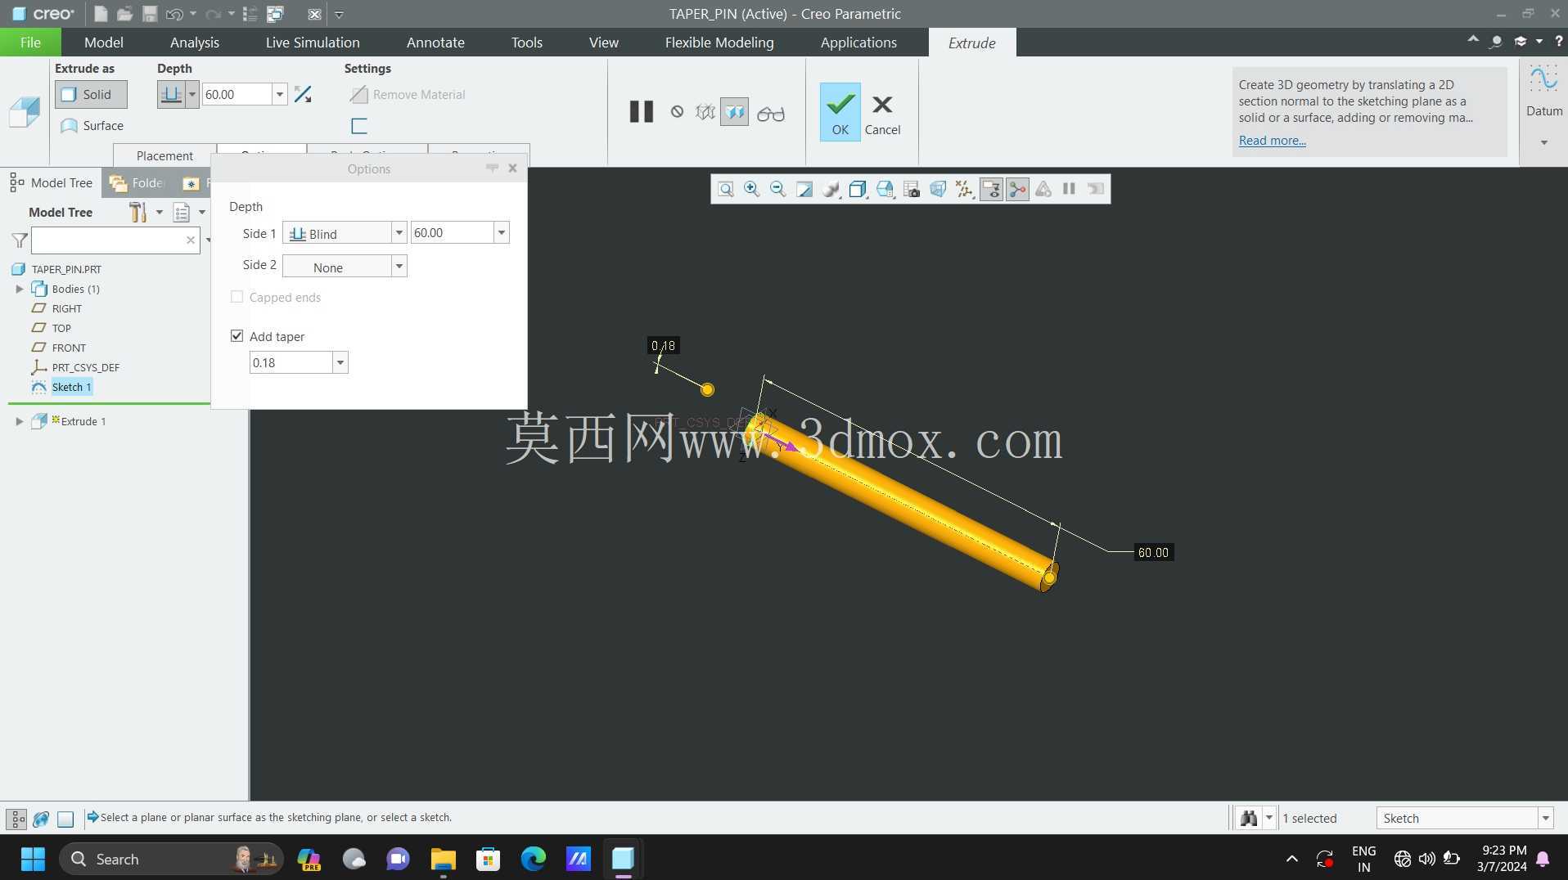Select the unattached preview icon
1568x880 pixels.
[705, 112]
